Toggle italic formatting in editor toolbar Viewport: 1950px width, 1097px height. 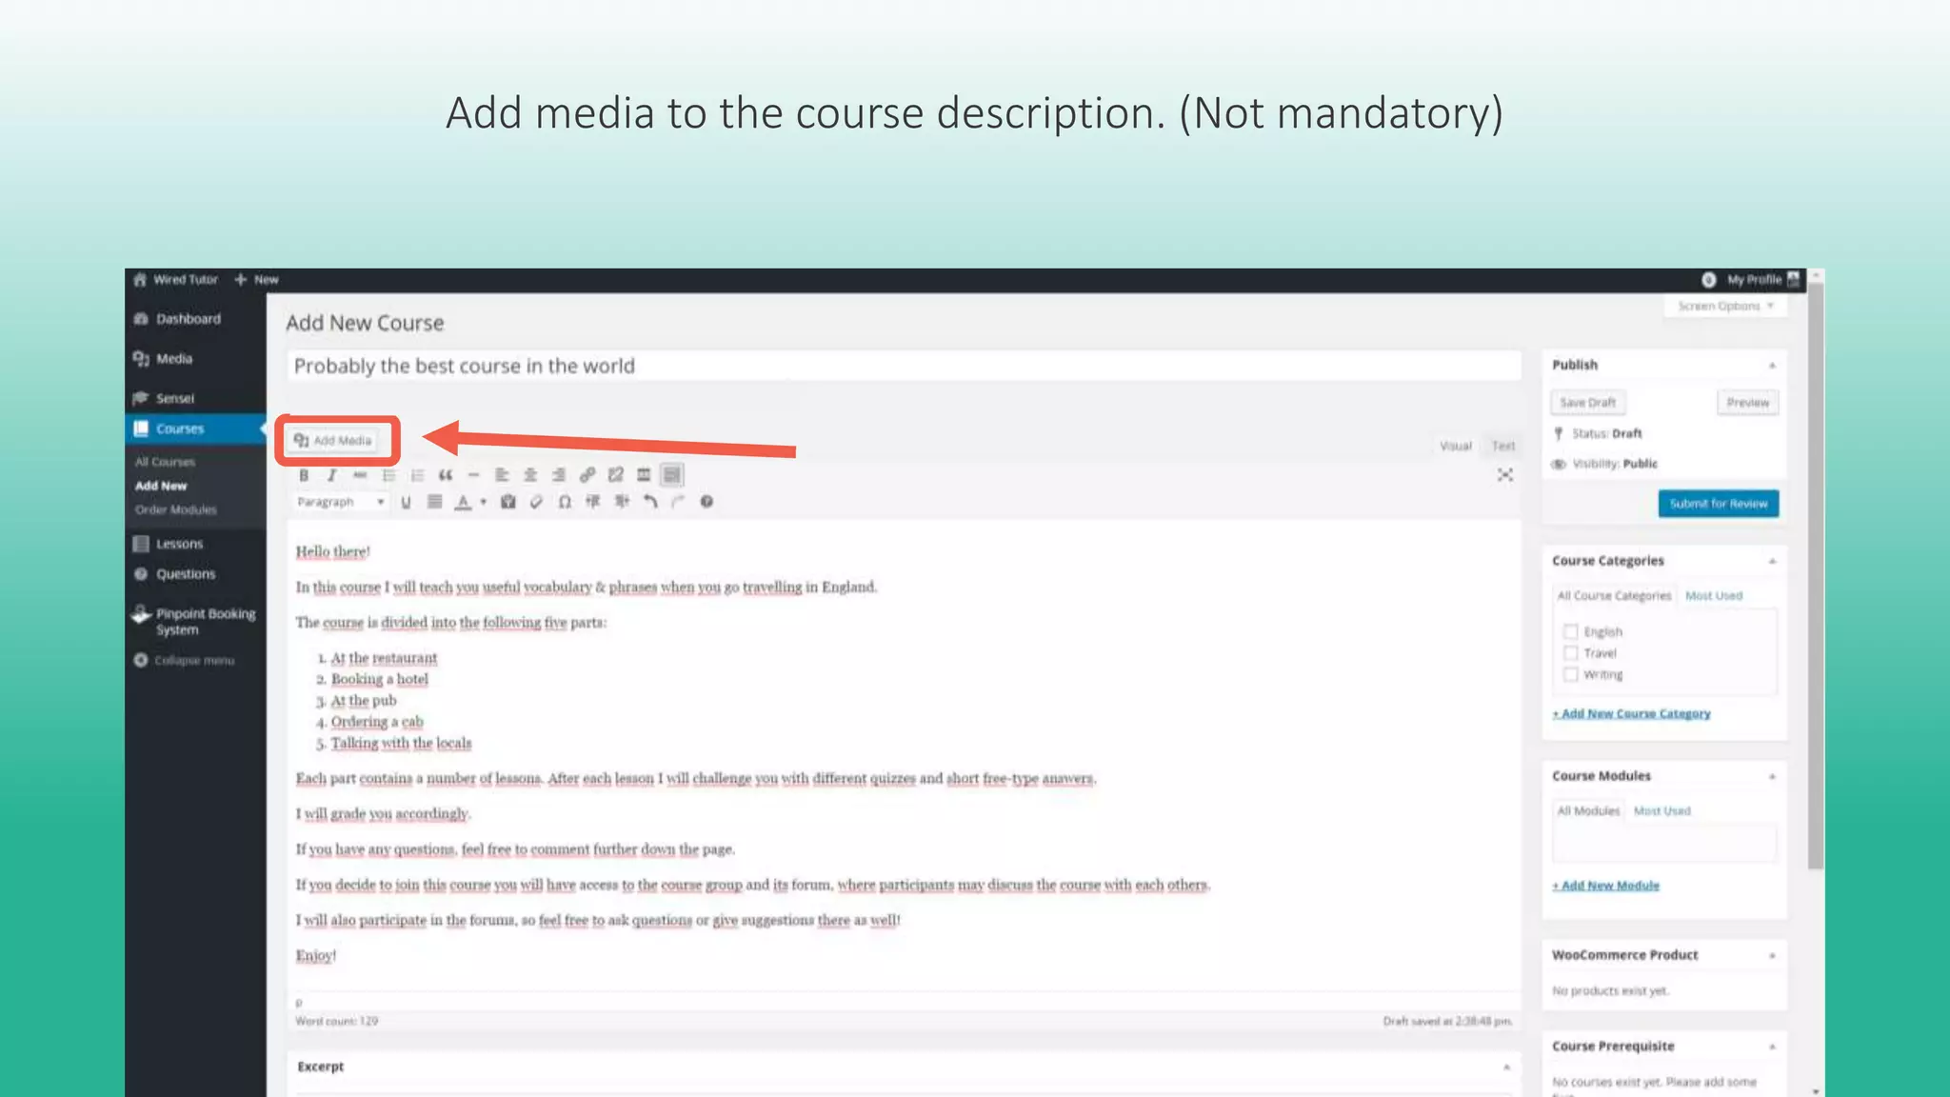331,475
